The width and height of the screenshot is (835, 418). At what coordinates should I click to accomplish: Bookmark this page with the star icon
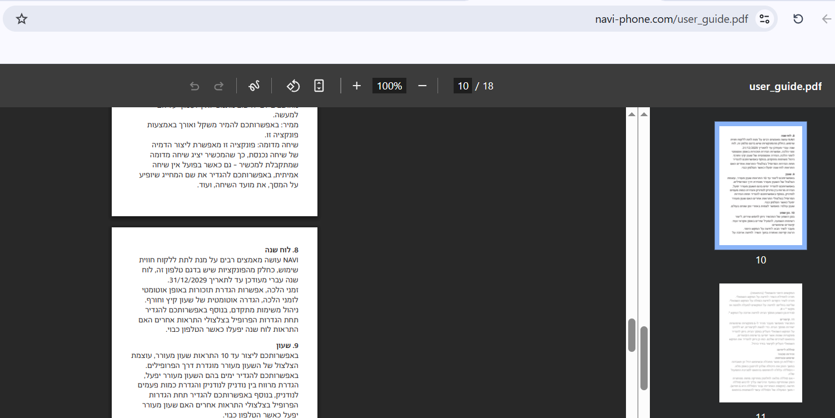(22, 19)
